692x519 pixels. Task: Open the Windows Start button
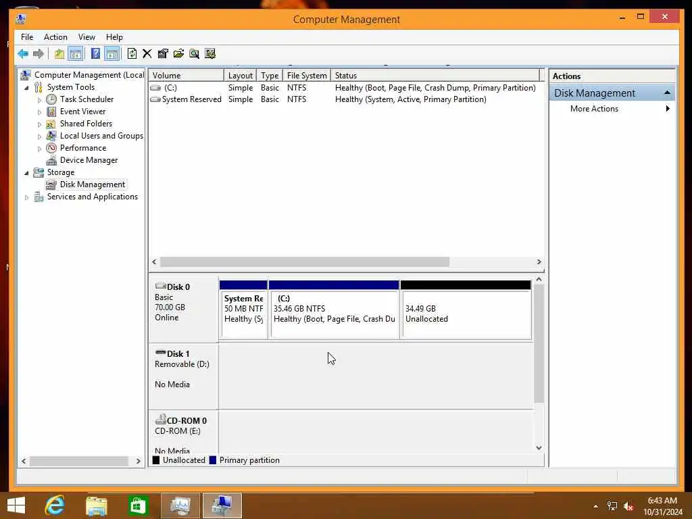point(16,505)
